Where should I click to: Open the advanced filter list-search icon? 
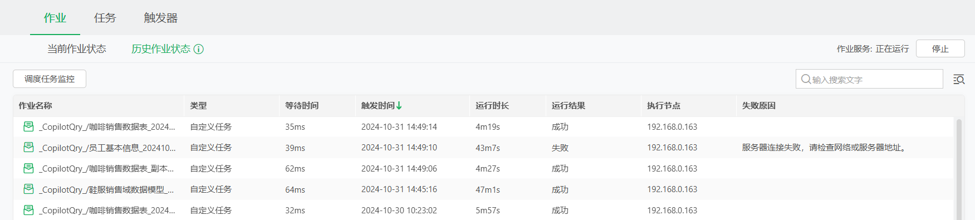pyautogui.click(x=959, y=79)
